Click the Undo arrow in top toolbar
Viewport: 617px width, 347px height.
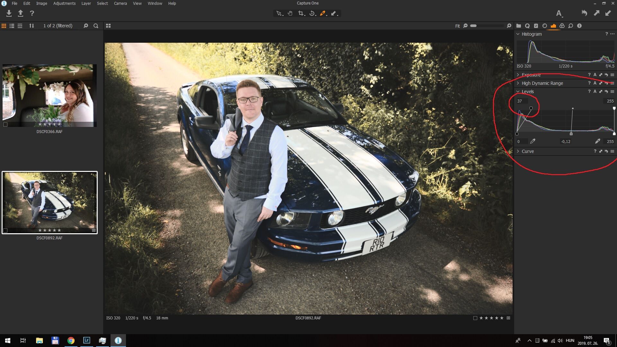coord(584,13)
